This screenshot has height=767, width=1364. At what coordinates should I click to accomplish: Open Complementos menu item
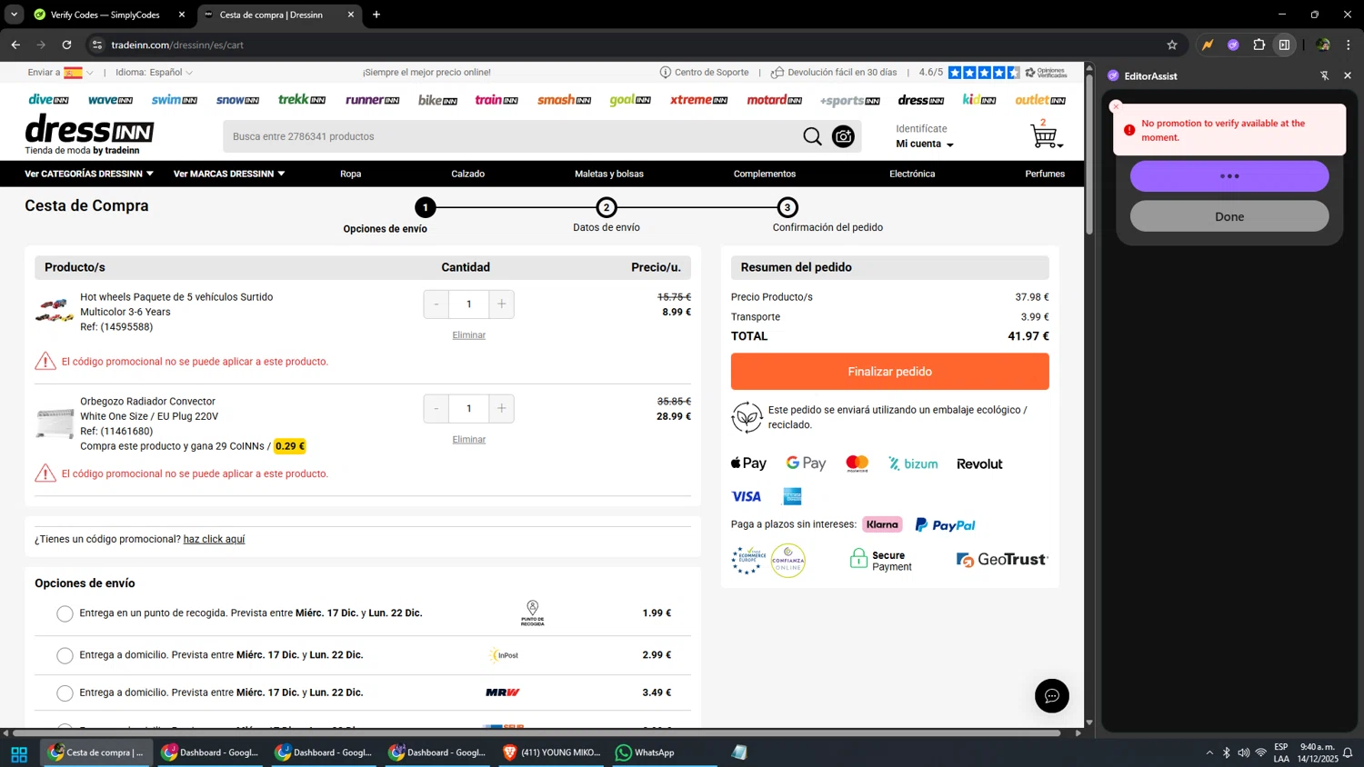coord(765,174)
